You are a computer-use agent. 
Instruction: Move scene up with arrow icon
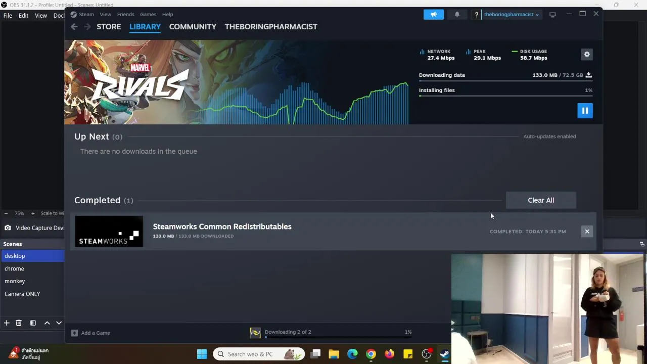47,323
